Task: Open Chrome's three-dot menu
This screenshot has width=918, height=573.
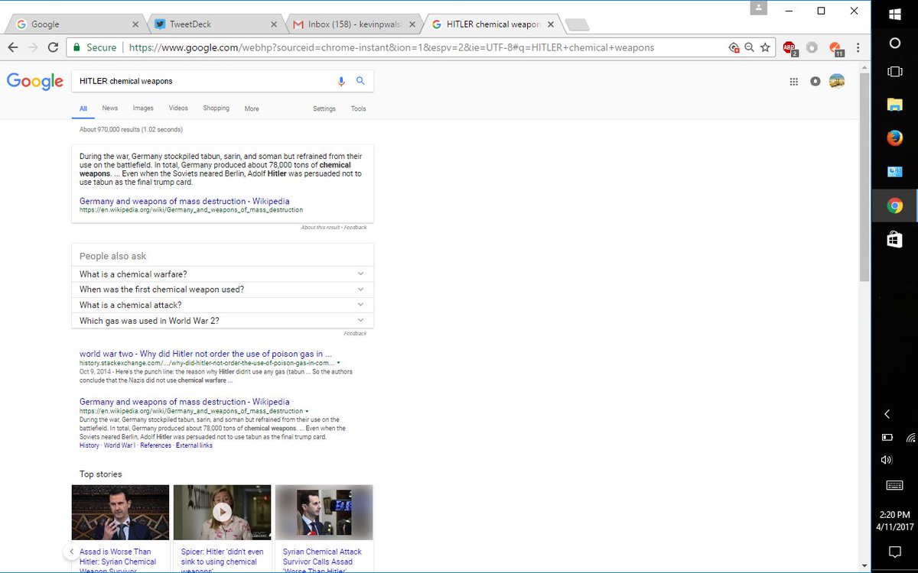Action: 858,47
